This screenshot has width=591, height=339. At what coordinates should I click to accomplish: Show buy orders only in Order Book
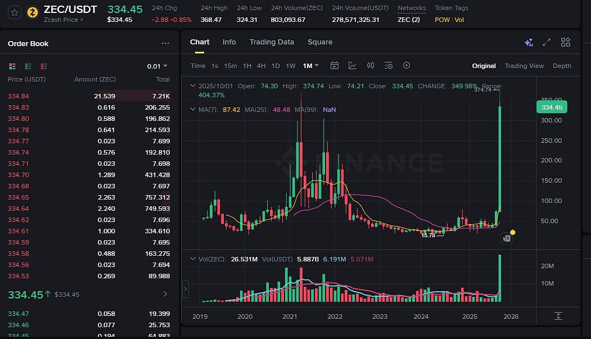click(x=28, y=66)
